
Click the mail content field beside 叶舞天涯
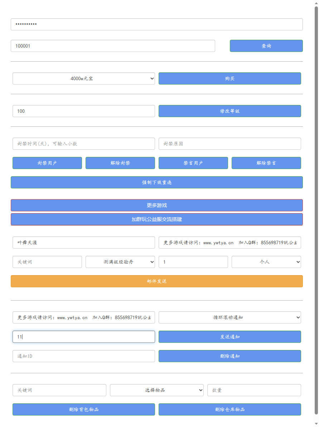230,243
